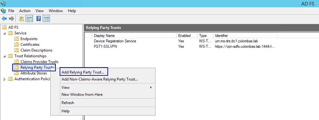The width and height of the screenshot is (319, 120).
Task: Select the Endpoints folder icon
Action: tap(16, 39)
